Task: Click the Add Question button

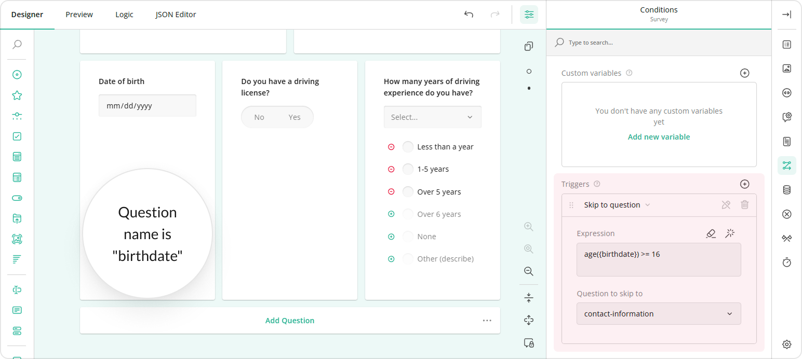Action: point(289,320)
